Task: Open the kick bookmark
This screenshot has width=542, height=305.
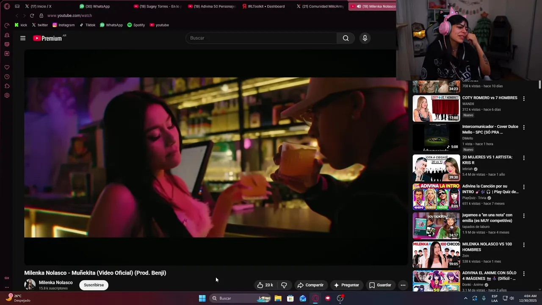Action: (x=21, y=25)
